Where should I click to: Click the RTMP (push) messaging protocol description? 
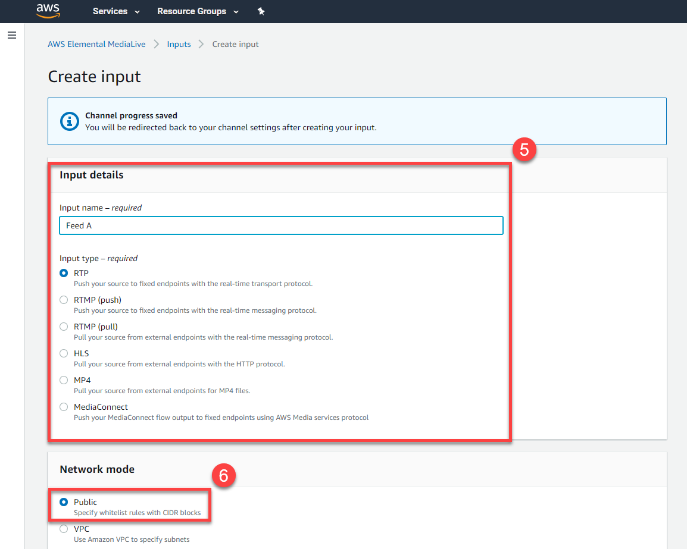[195, 310]
